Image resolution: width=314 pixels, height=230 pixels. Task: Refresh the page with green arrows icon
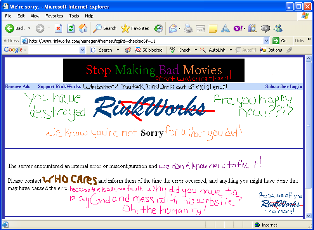(x=71, y=28)
